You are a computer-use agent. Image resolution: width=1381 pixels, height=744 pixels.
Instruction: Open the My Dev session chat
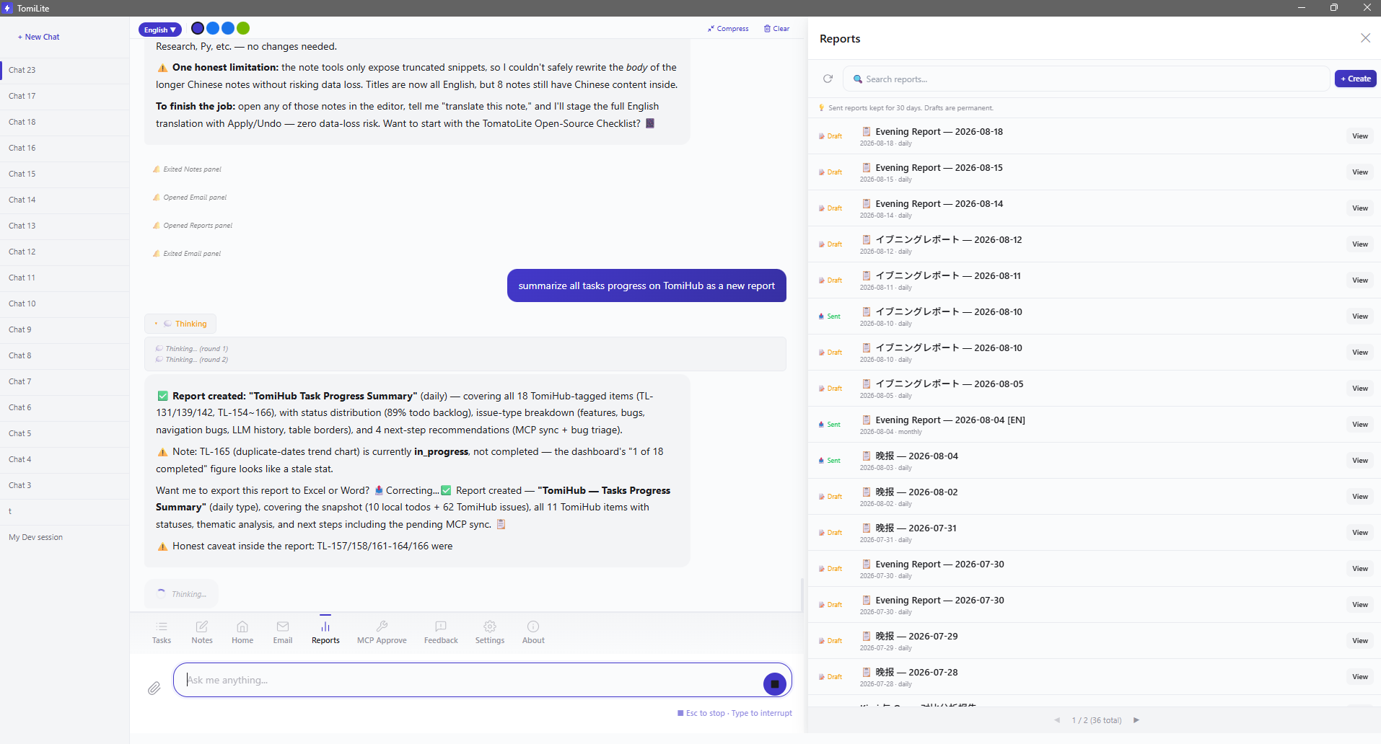pyautogui.click(x=65, y=537)
